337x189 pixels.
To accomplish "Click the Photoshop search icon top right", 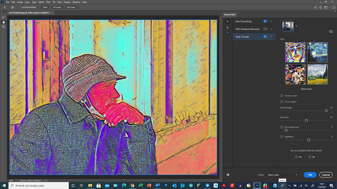I will coord(321,7).
